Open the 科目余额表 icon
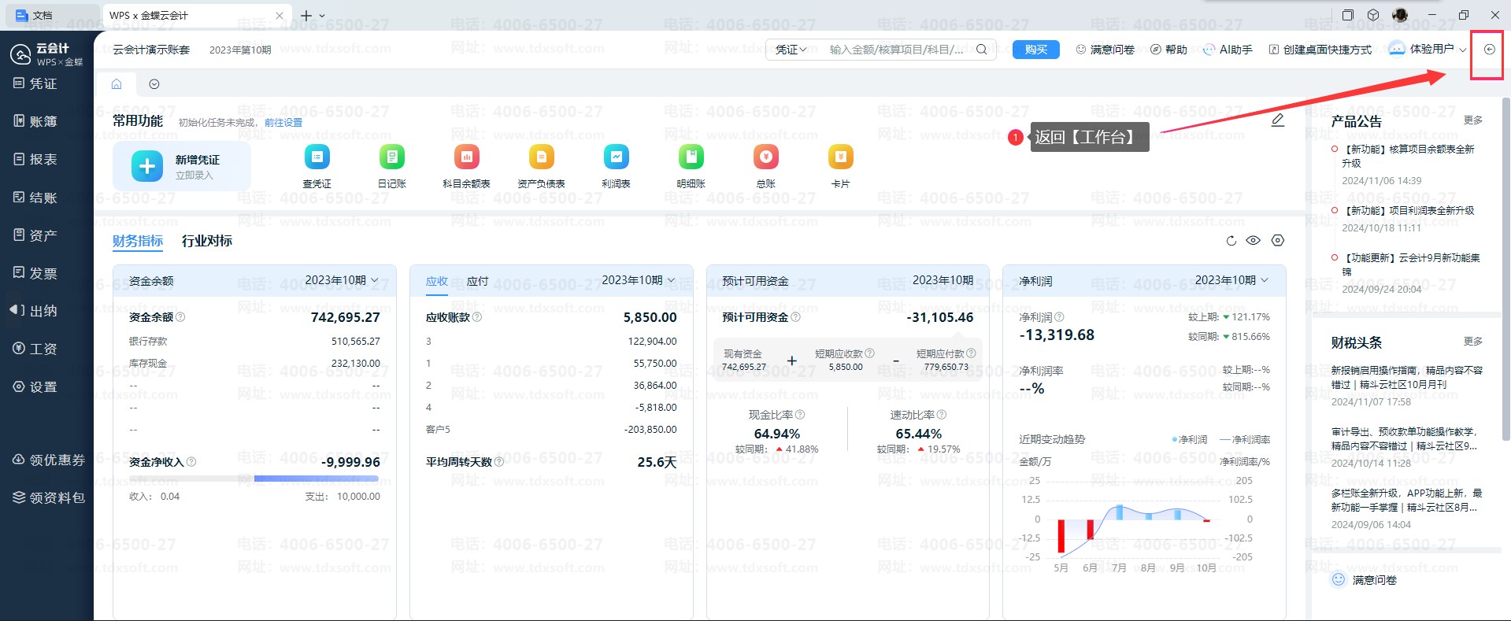This screenshot has width=1511, height=621. 466,157
